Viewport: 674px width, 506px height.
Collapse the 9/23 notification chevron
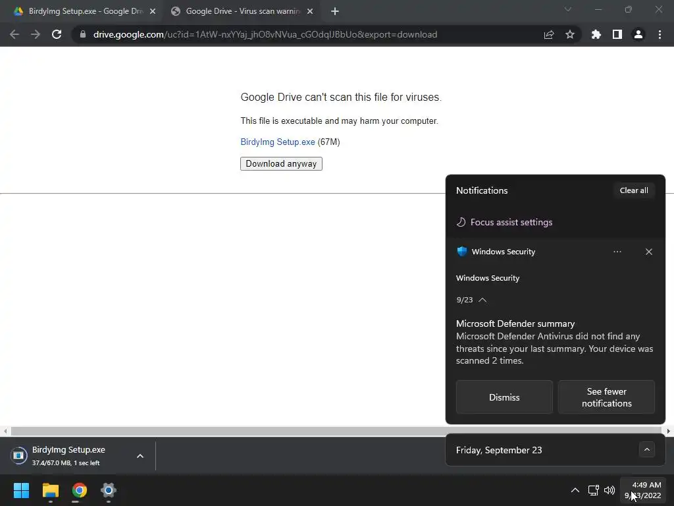point(482,300)
